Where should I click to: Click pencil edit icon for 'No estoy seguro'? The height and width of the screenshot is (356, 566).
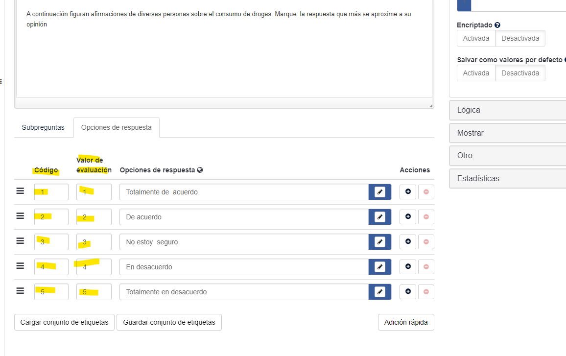(379, 242)
